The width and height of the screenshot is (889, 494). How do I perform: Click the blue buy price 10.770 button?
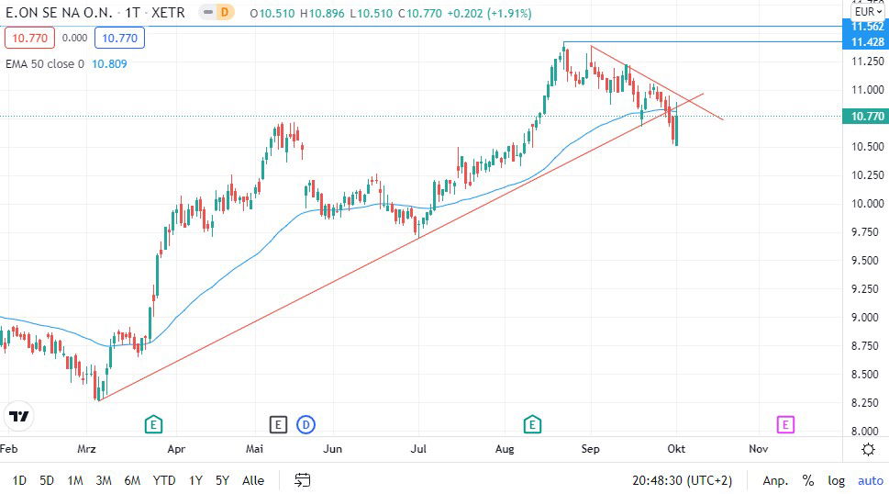[x=119, y=38]
